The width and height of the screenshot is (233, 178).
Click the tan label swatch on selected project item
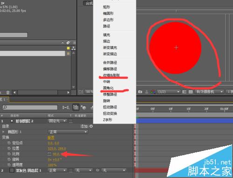(x=68, y=54)
